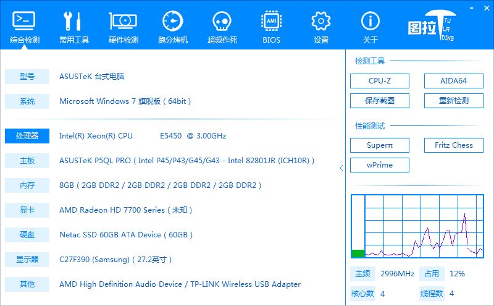Screen dimensions: 494x306
Task: Launch AIDA64 tool
Action: click(453, 81)
